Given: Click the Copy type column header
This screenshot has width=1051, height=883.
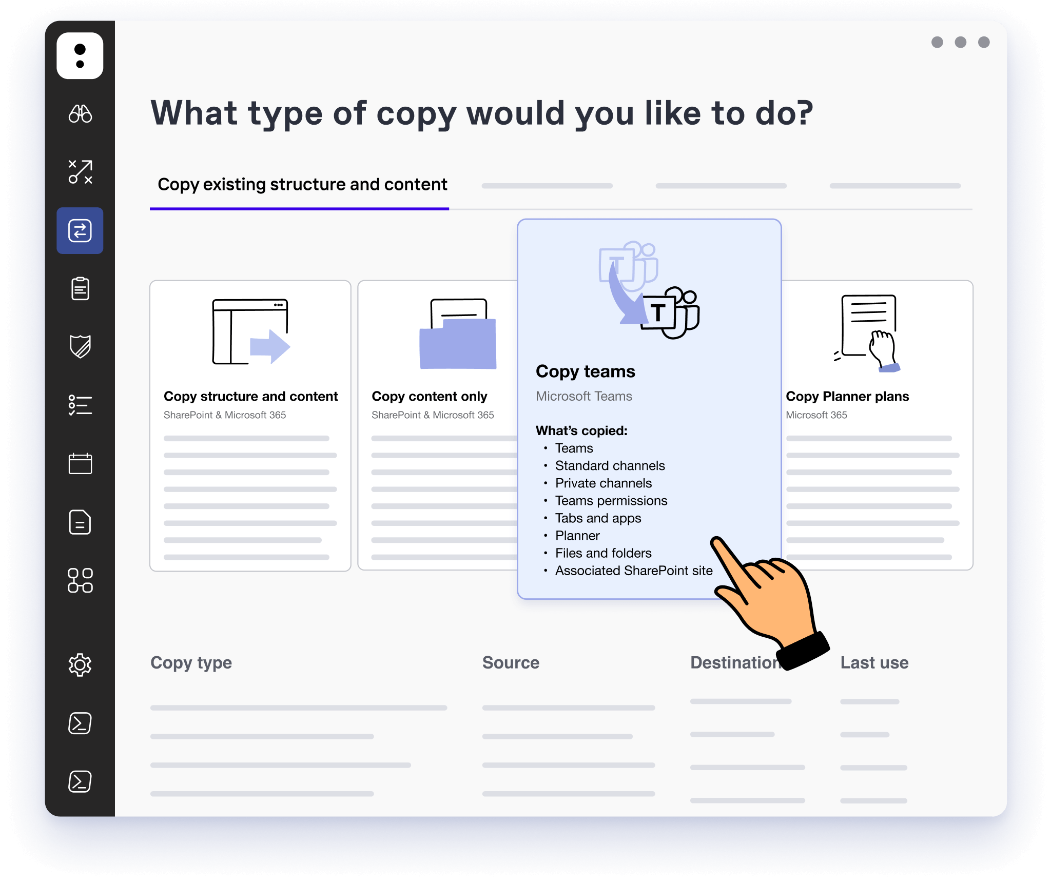Looking at the screenshot, I should 191,663.
